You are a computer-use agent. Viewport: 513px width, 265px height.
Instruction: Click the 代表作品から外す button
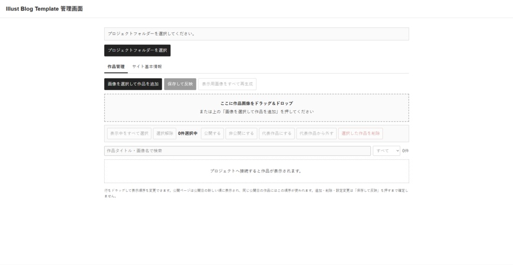317,133
